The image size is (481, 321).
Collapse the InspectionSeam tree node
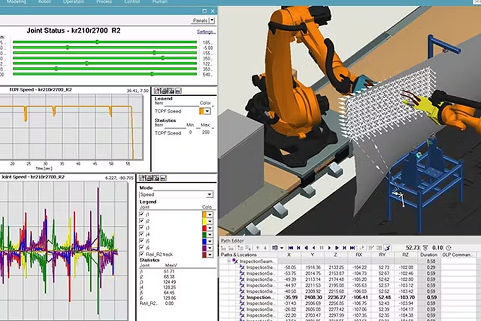click(x=228, y=261)
